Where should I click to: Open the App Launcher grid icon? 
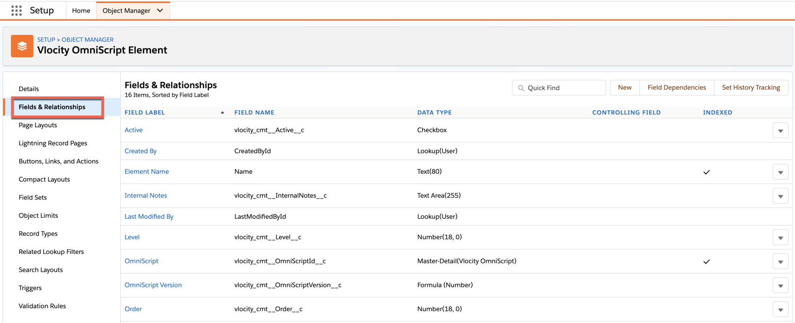16,10
